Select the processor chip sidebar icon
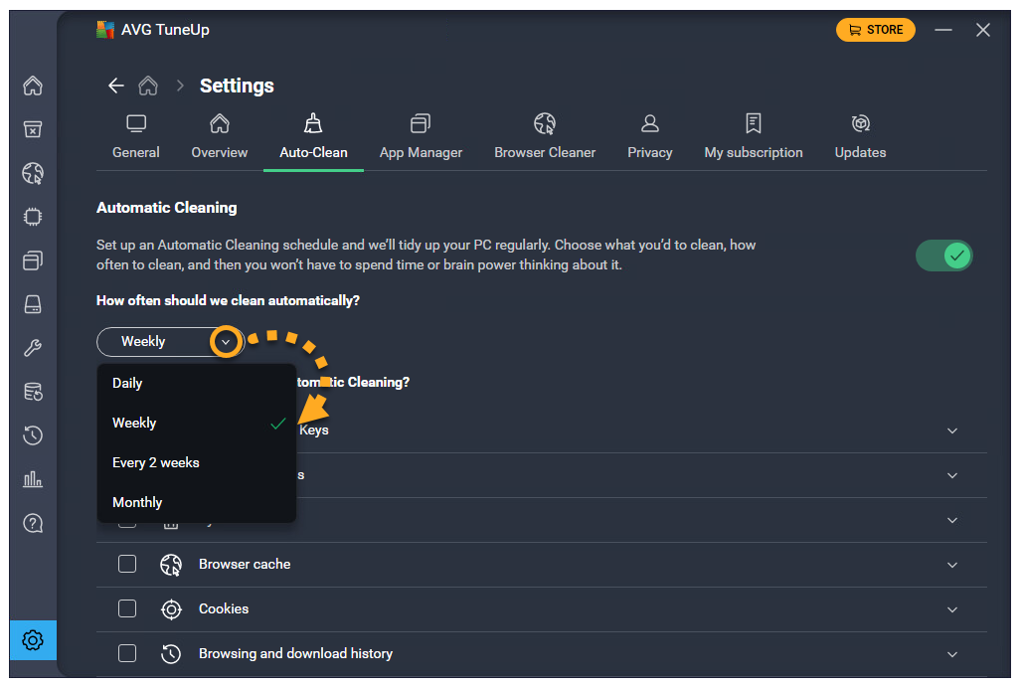Image resolution: width=1022 pixels, height=688 pixels. (33, 217)
